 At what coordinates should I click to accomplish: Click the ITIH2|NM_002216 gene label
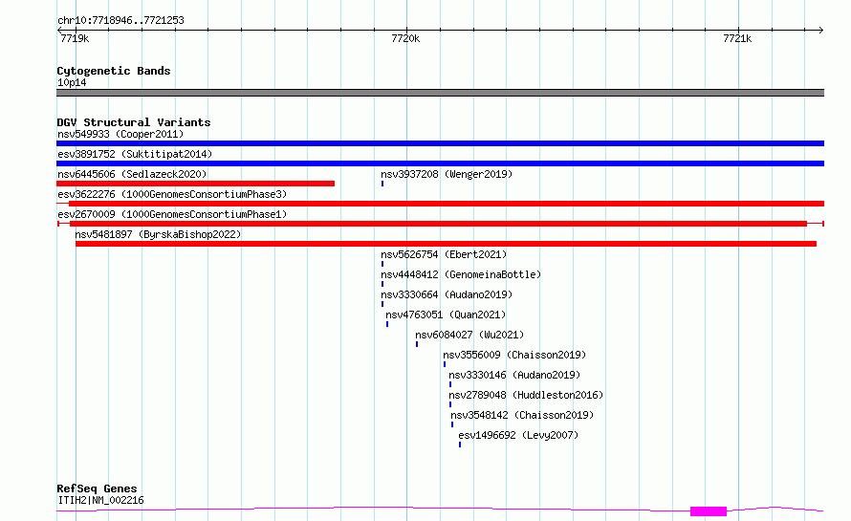point(100,500)
